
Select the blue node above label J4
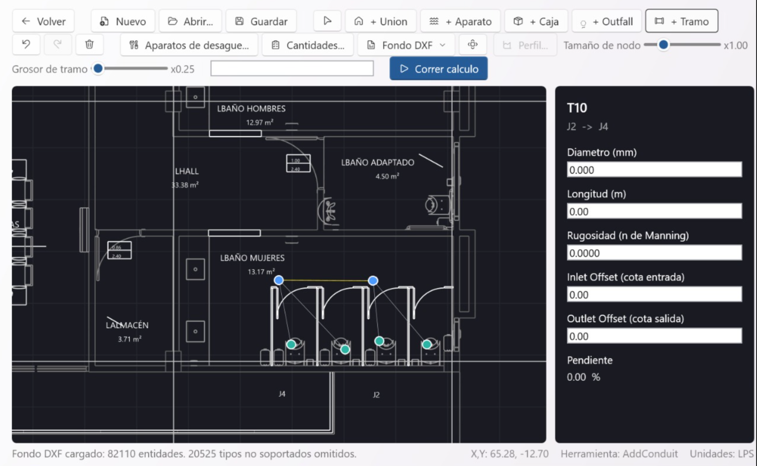[279, 280]
